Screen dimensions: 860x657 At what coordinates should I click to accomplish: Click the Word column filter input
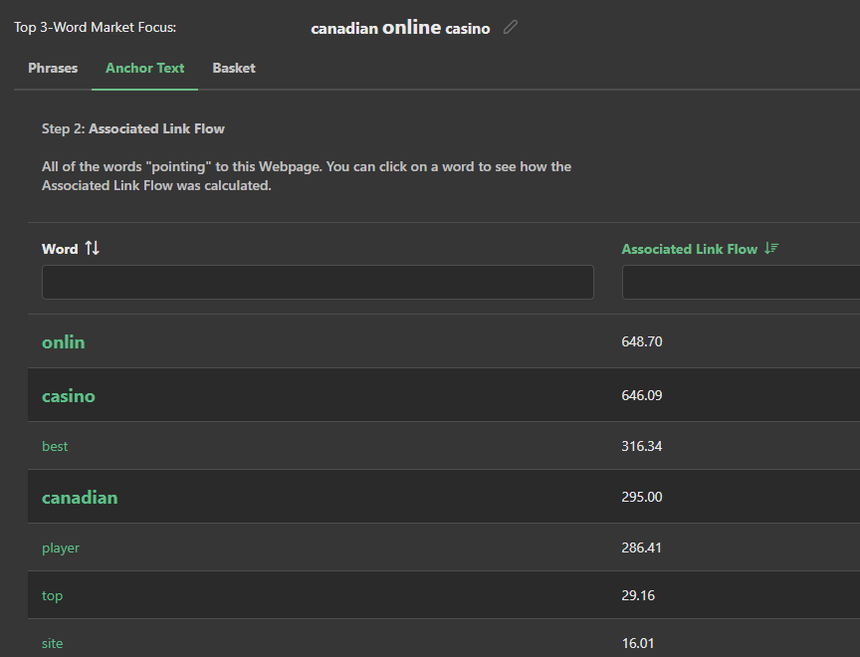(x=318, y=283)
